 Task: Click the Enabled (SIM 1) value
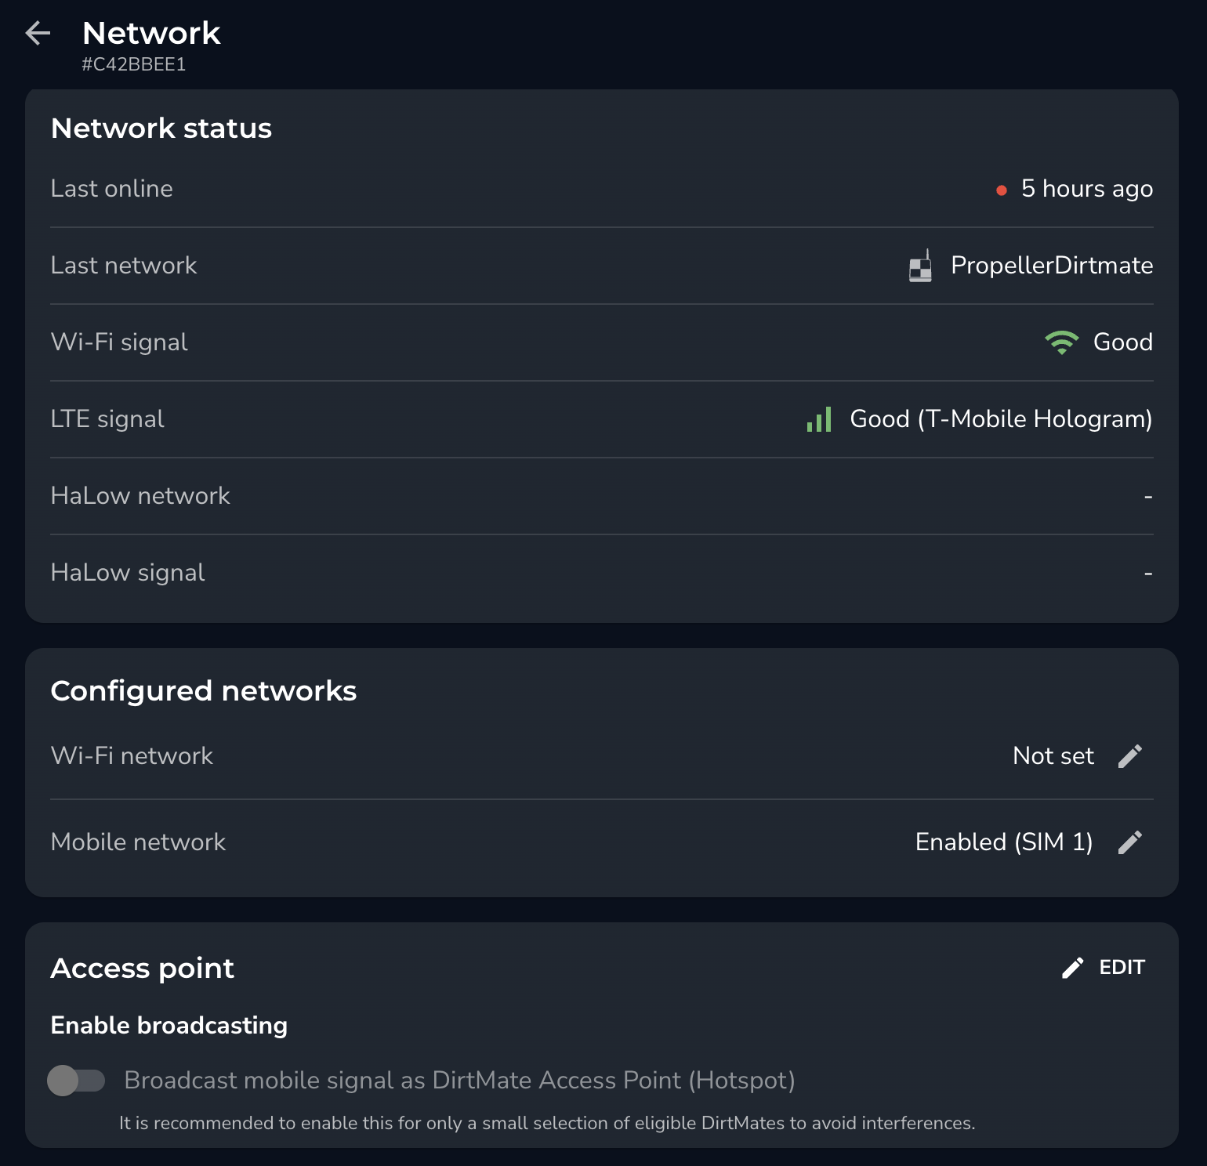point(1004,842)
